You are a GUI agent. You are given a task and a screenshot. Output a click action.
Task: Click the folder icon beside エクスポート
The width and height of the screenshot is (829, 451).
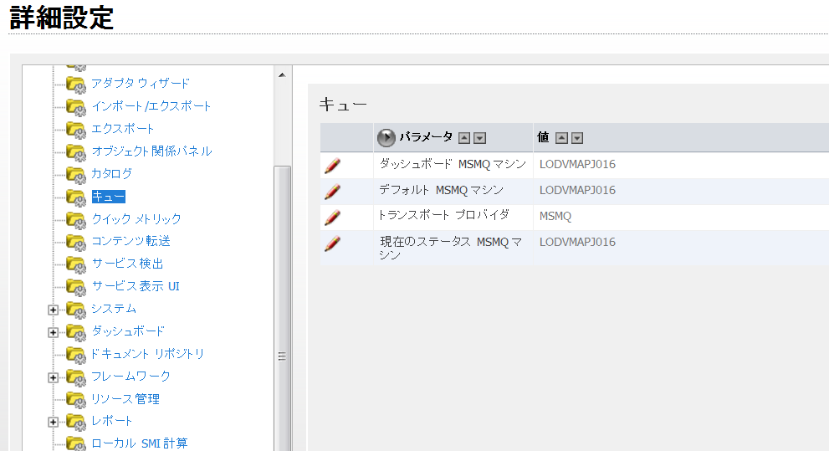click(76, 130)
